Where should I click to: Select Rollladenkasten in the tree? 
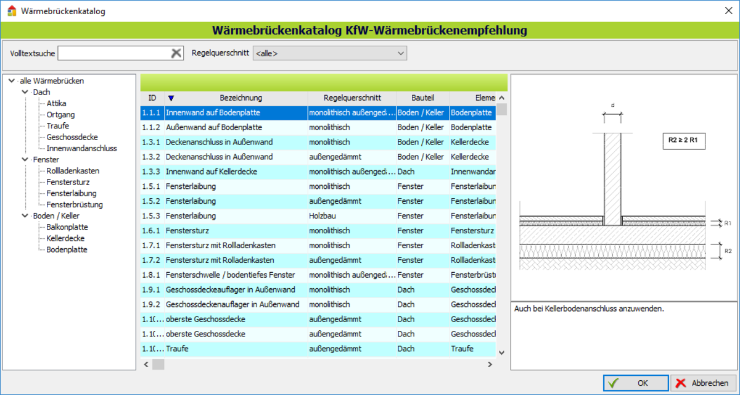click(73, 171)
